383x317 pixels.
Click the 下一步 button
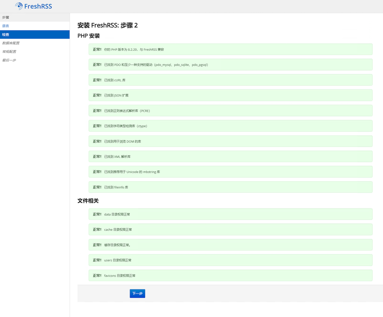(x=137, y=293)
